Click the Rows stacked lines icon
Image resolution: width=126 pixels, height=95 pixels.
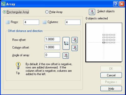(7, 22)
